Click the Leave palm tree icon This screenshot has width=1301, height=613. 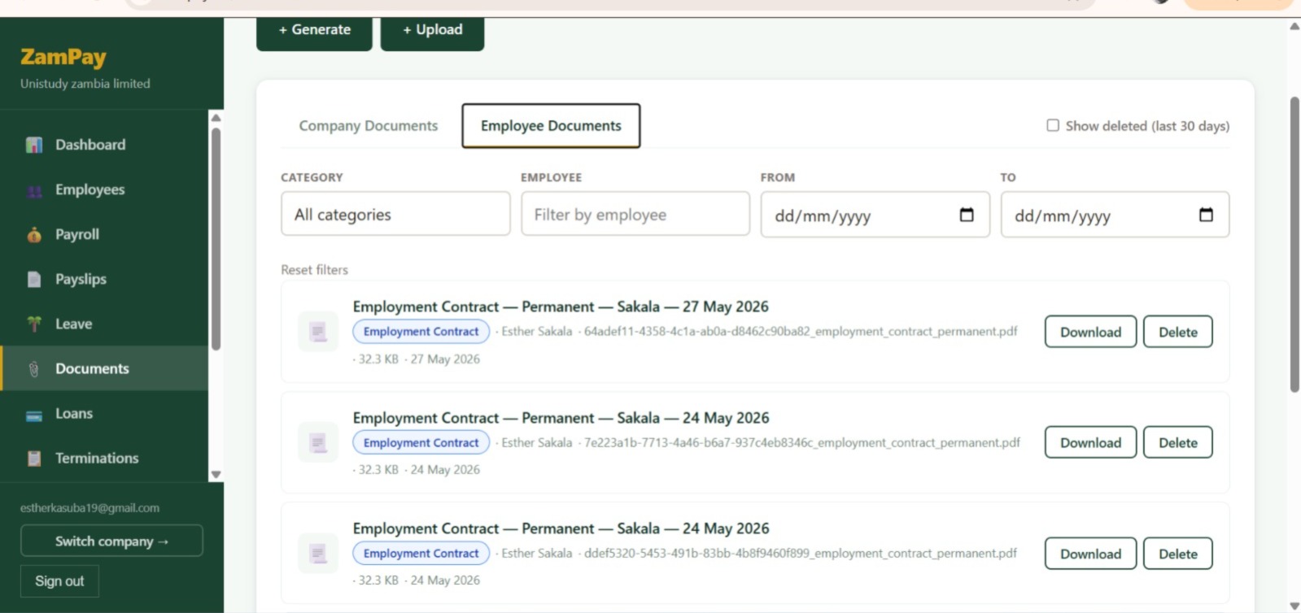pyautogui.click(x=34, y=324)
